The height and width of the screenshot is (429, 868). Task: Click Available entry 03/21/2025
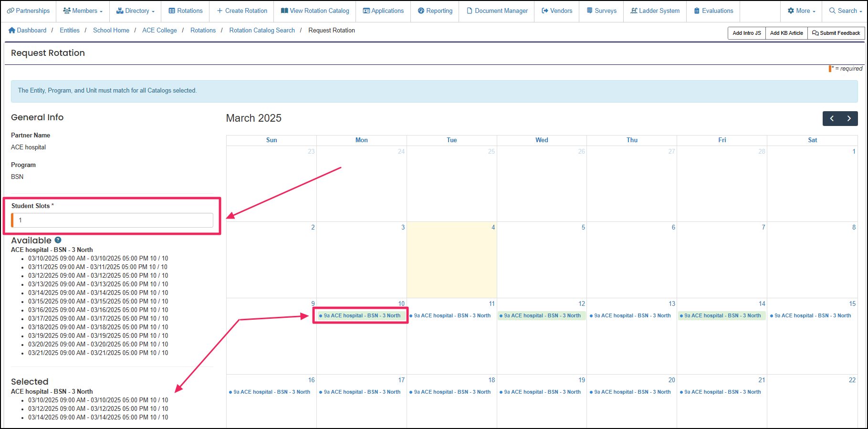tap(98, 353)
